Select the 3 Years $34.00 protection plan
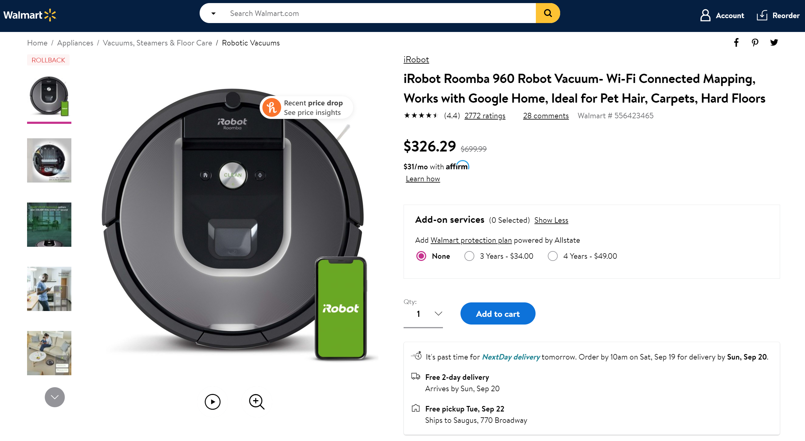The width and height of the screenshot is (805, 441). pos(468,256)
